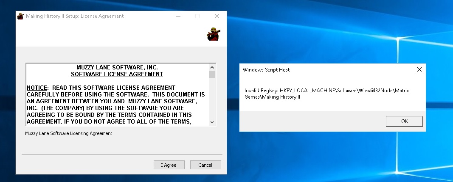Minimize the Making History II Setup window
The image size is (453, 182).
tap(178, 16)
